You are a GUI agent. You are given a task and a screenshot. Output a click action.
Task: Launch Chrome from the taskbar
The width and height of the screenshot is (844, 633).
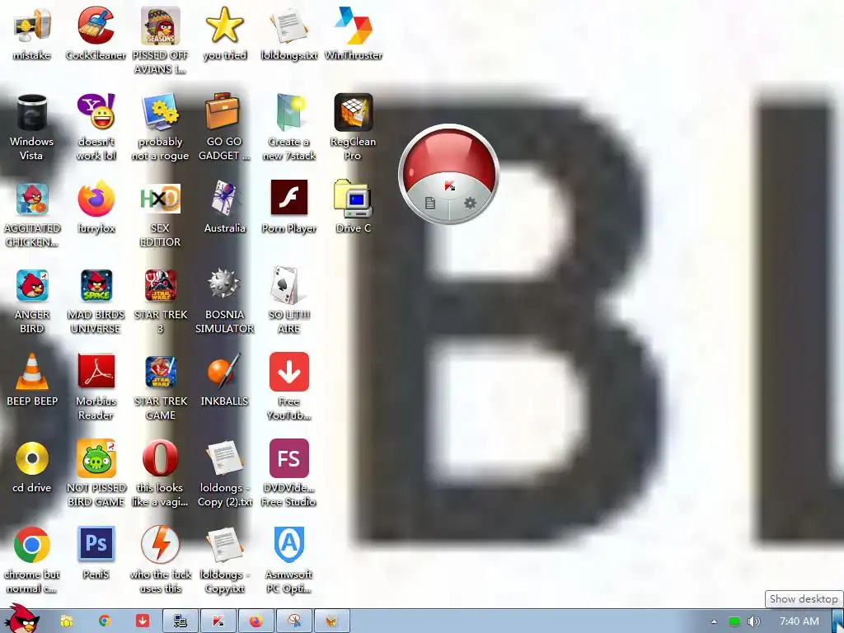105,621
